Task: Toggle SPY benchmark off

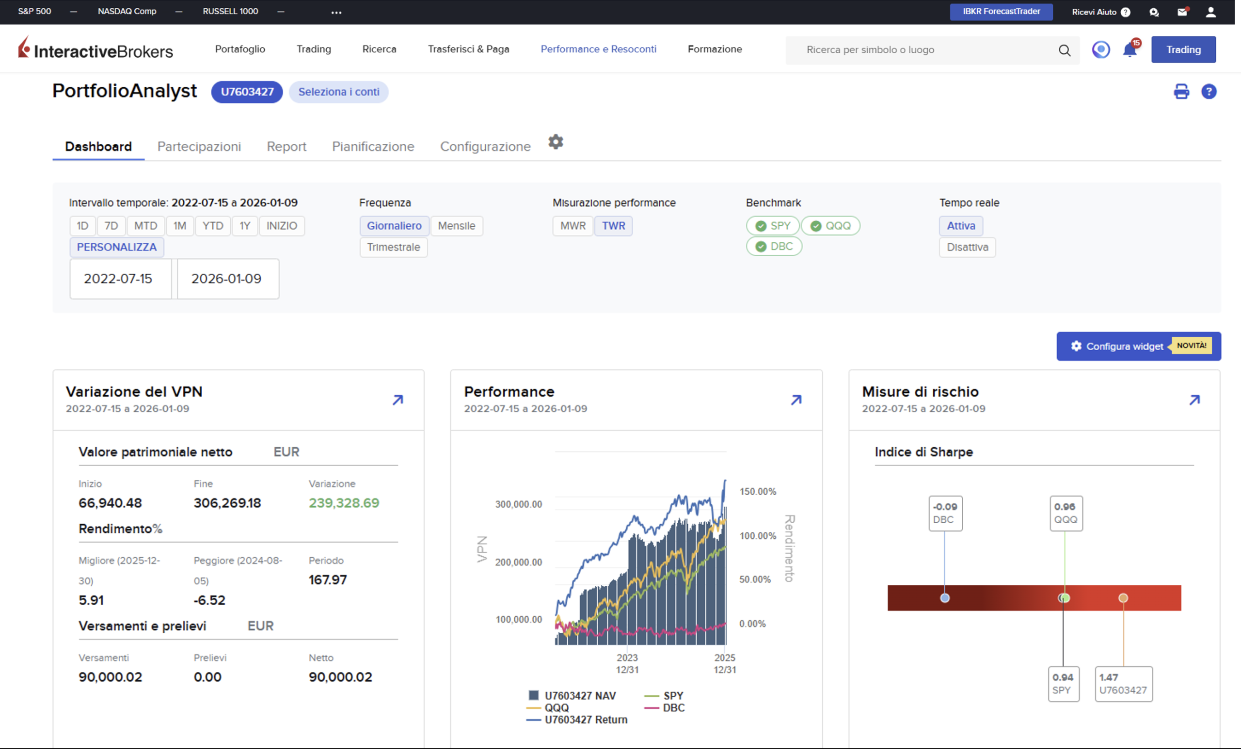Action: [773, 225]
